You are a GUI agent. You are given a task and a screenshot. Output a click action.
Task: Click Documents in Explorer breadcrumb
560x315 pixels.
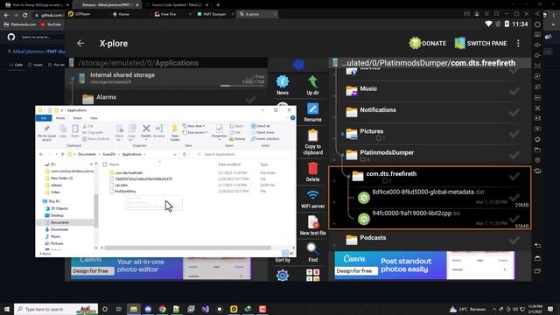point(87,154)
